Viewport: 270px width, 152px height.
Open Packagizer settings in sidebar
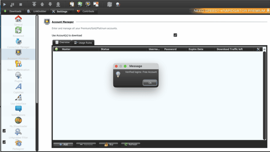pos(18,145)
